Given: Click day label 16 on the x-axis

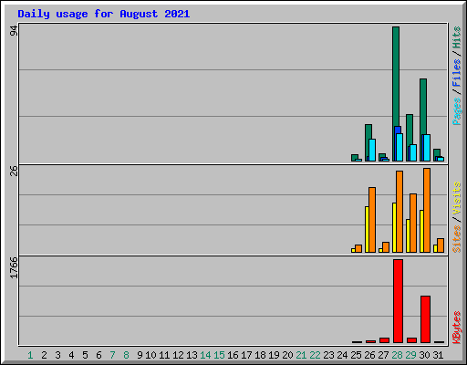Looking at the screenshot, I should point(233,355).
